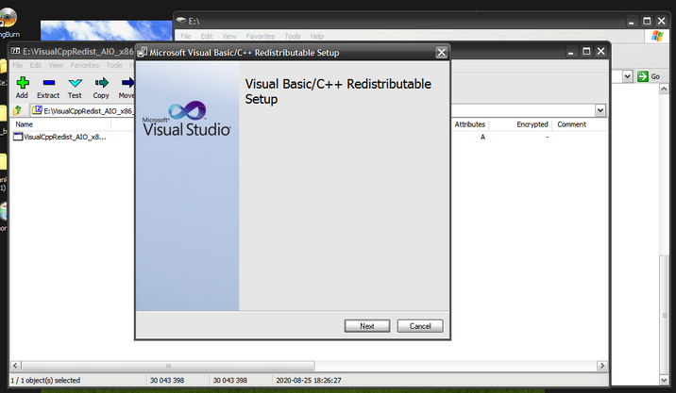
Task: Open 7-Zip View menu
Action: (56, 65)
